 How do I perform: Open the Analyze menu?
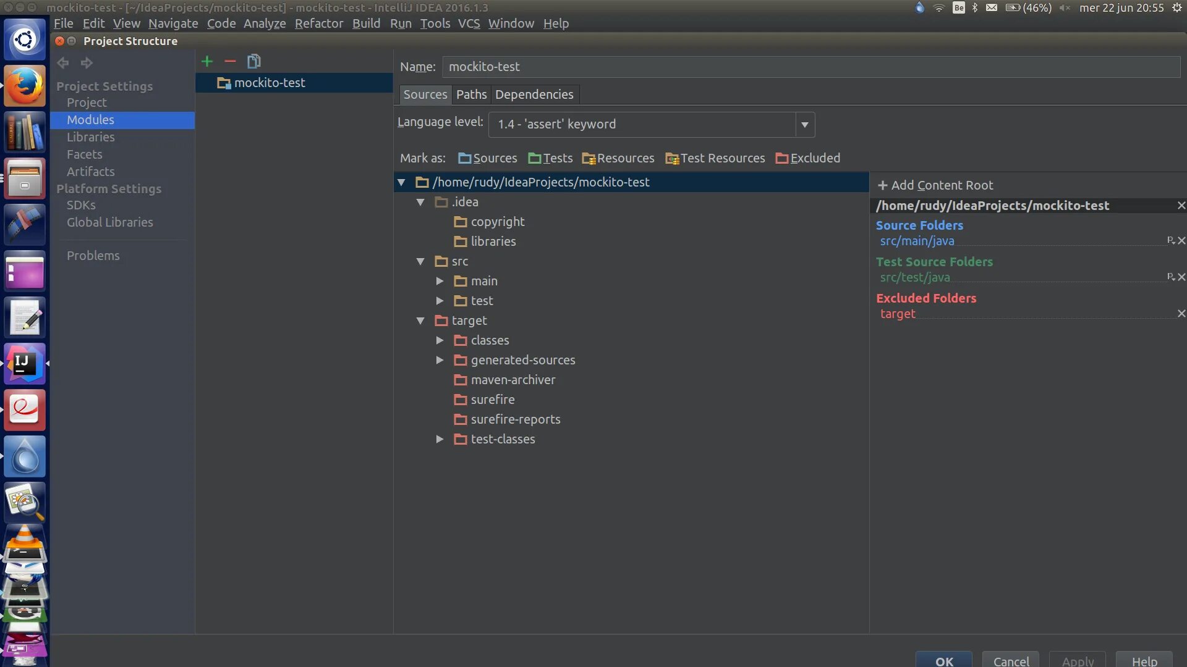[265, 23]
